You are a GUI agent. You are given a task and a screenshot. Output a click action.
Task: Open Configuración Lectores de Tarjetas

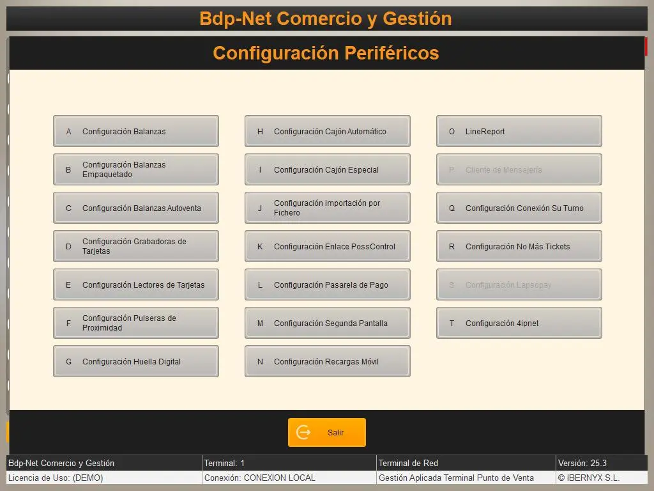(136, 284)
